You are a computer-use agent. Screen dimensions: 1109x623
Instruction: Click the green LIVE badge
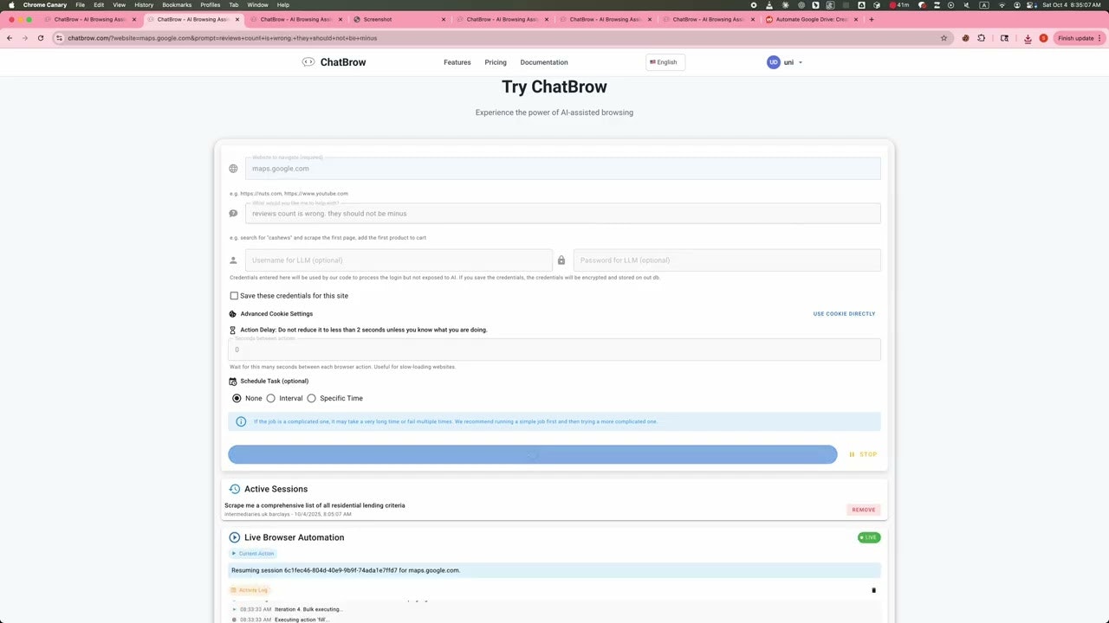coord(869,537)
